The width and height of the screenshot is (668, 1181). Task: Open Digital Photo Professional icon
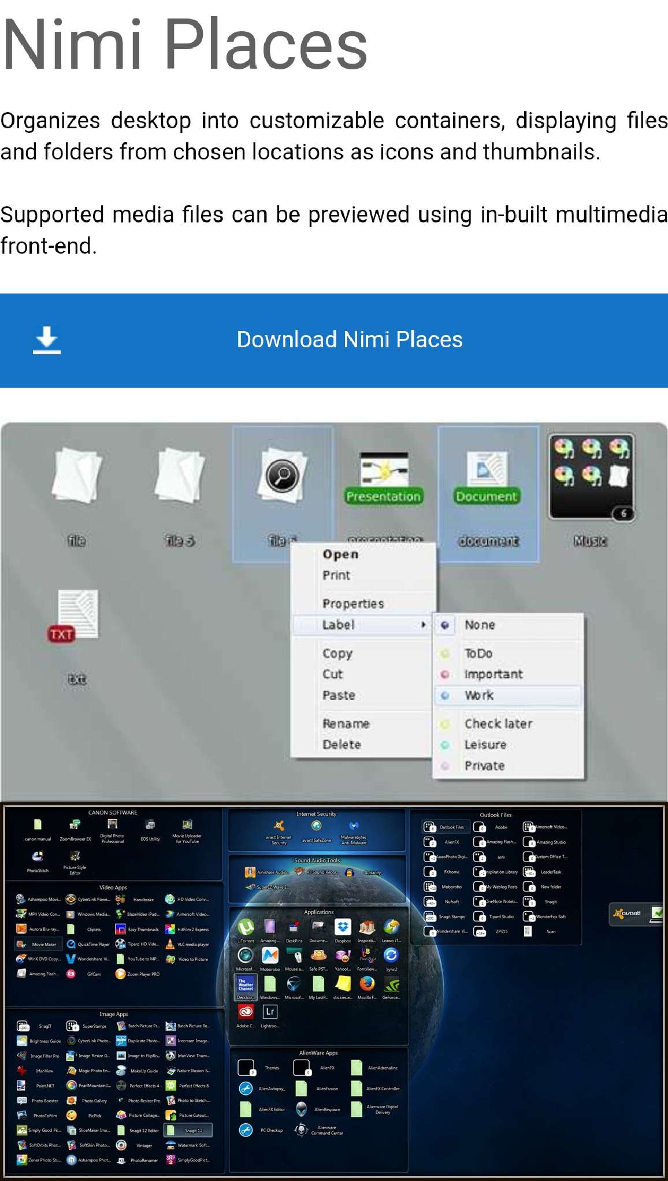(x=112, y=831)
